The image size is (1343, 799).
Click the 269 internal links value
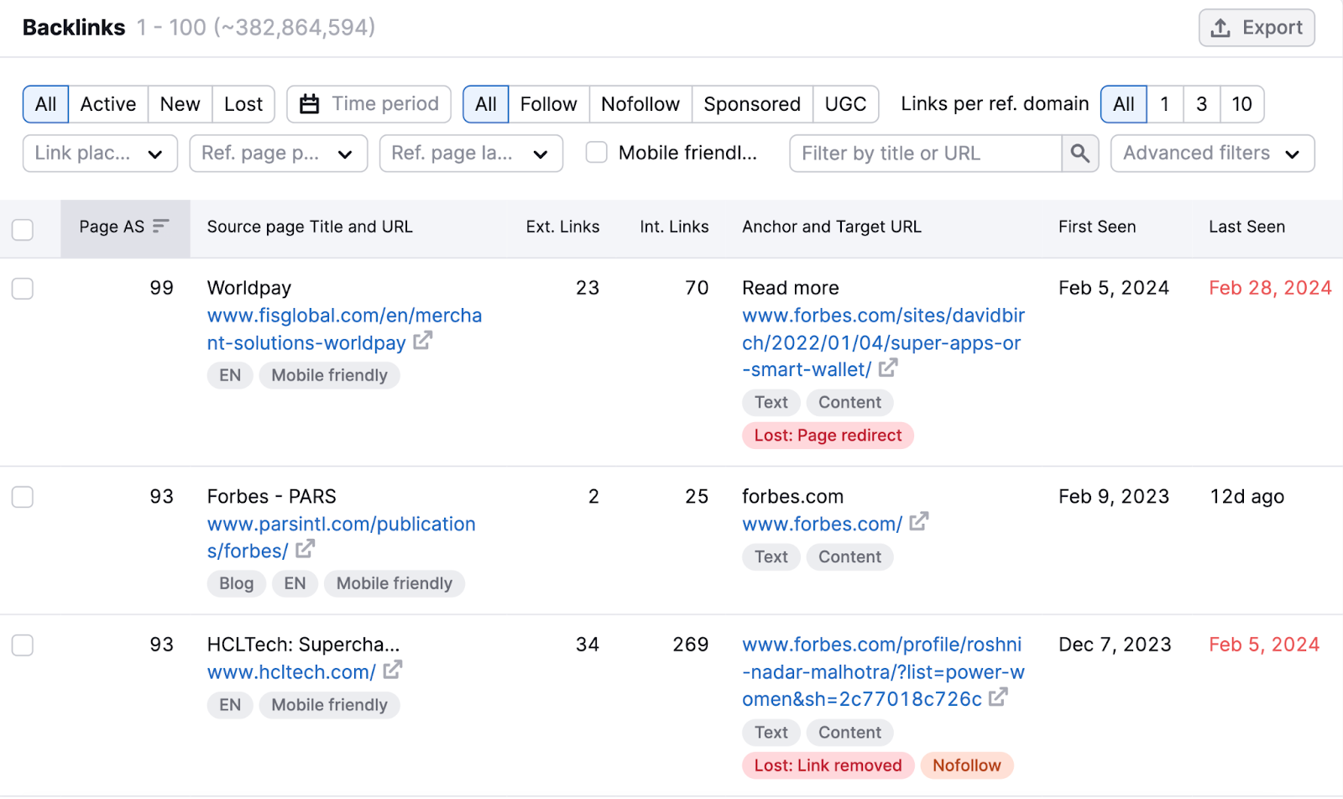(x=690, y=645)
